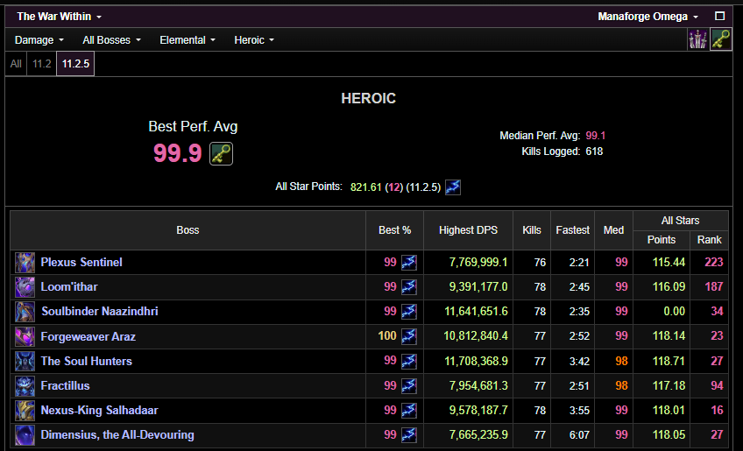The image size is (743, 451).
Task: Open The Soul Hunters boss link
Action: [86, 361]
